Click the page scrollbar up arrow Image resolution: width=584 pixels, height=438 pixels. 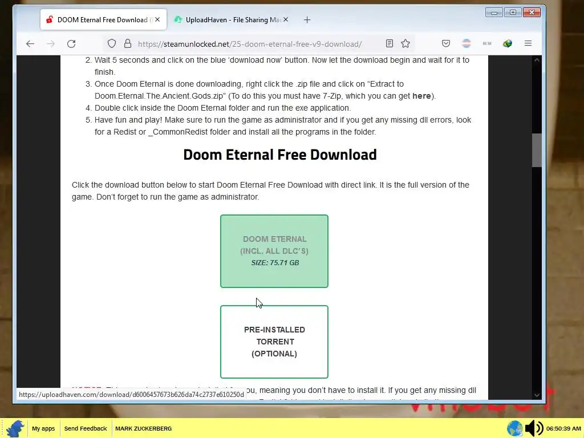(537, 60)
